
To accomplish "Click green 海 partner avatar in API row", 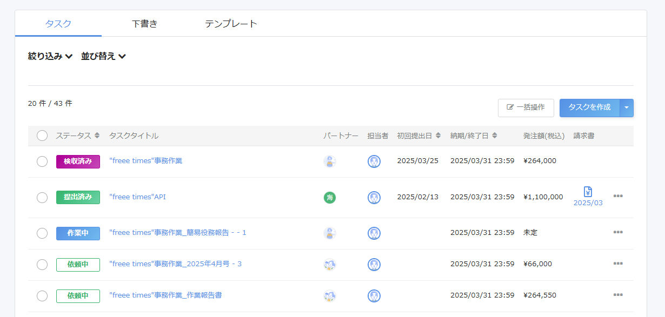I will tap(330, 198).
